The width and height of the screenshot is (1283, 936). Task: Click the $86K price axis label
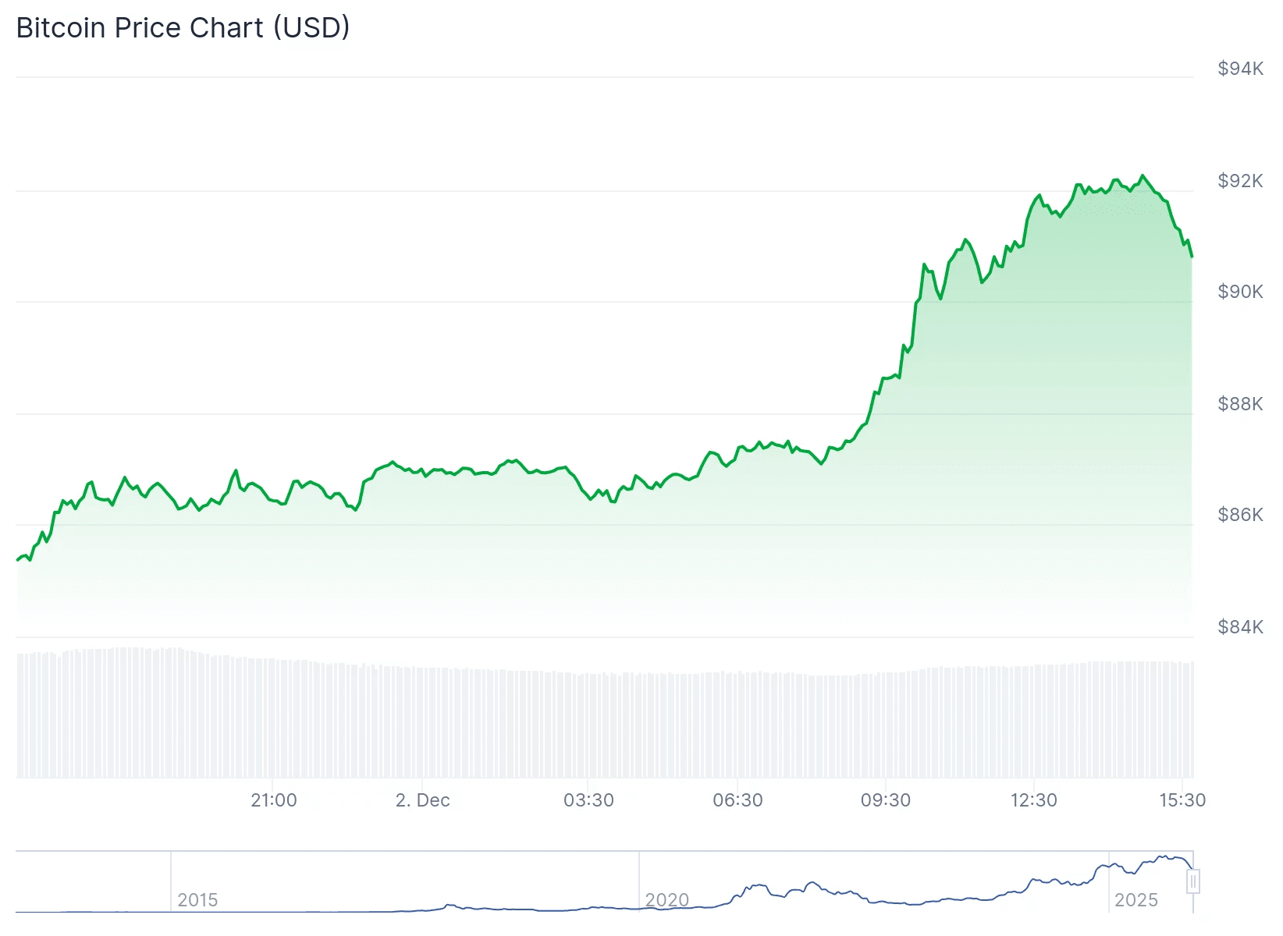(1240, 515)
